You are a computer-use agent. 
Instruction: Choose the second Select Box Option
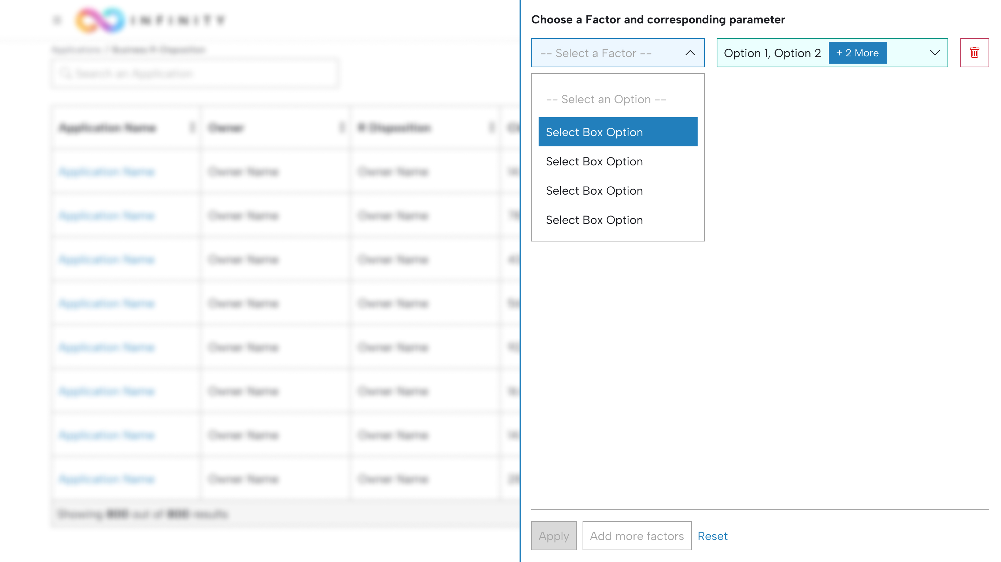tap(617, 161)
